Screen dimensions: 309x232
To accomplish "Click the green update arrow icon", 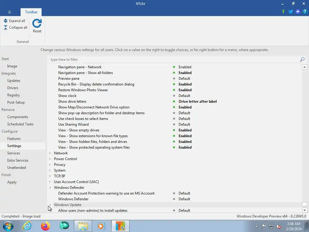I will 283,11.
